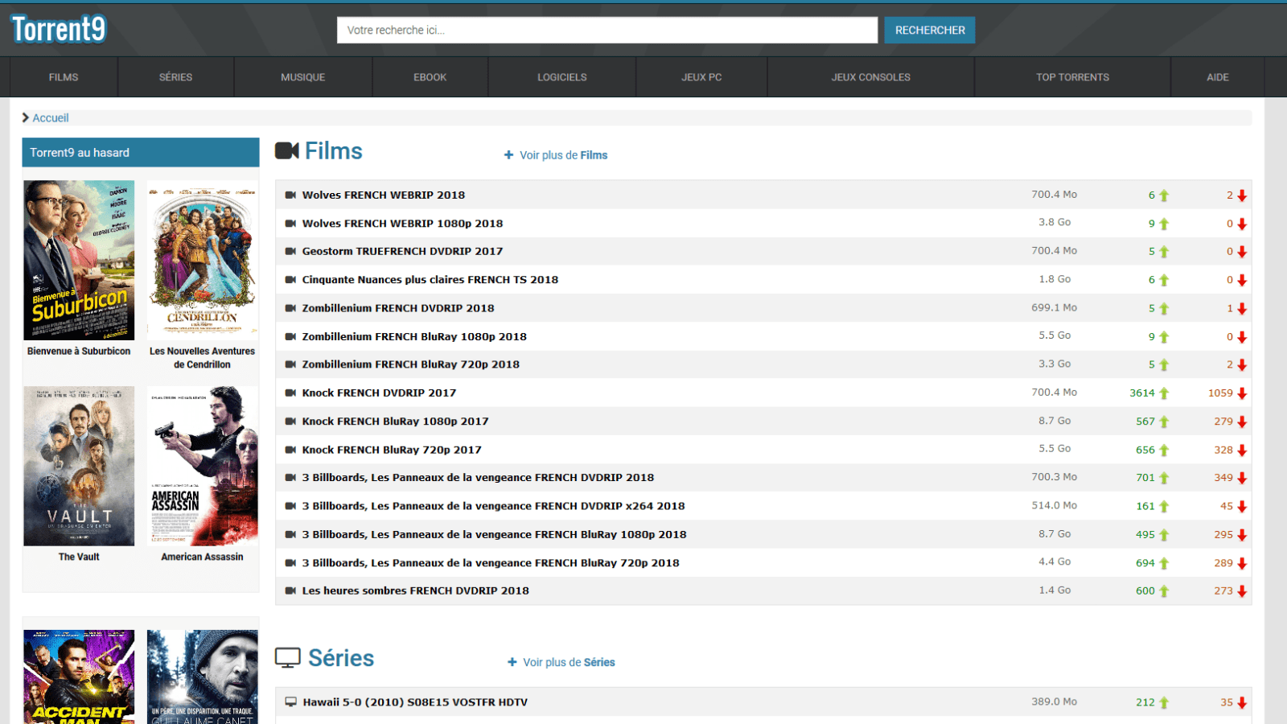
Task: Click camera icon on Les heures sombres row
Action: 291,590
